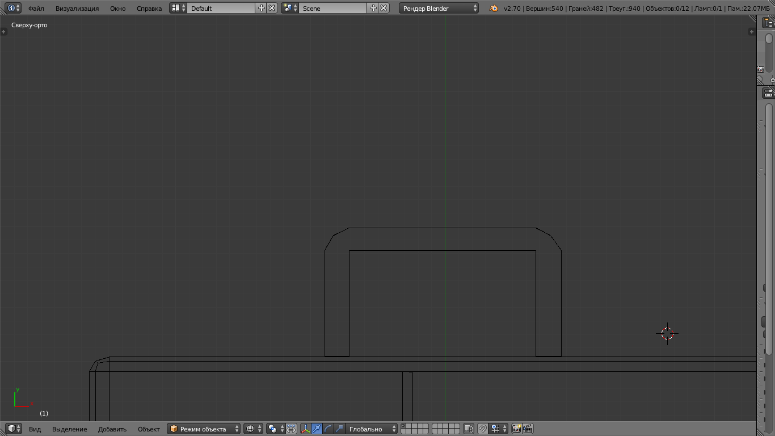Delete the Scene with the X button
This screenshot has width=775, height=436.
pos(384,8)
